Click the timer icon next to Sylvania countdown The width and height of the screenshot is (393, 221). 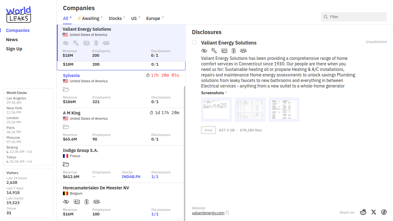[x=148, y=75]
